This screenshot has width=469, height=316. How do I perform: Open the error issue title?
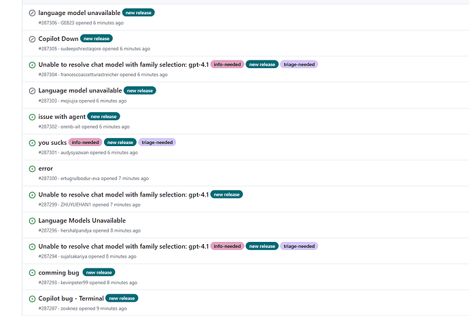[x=46, y=169]
